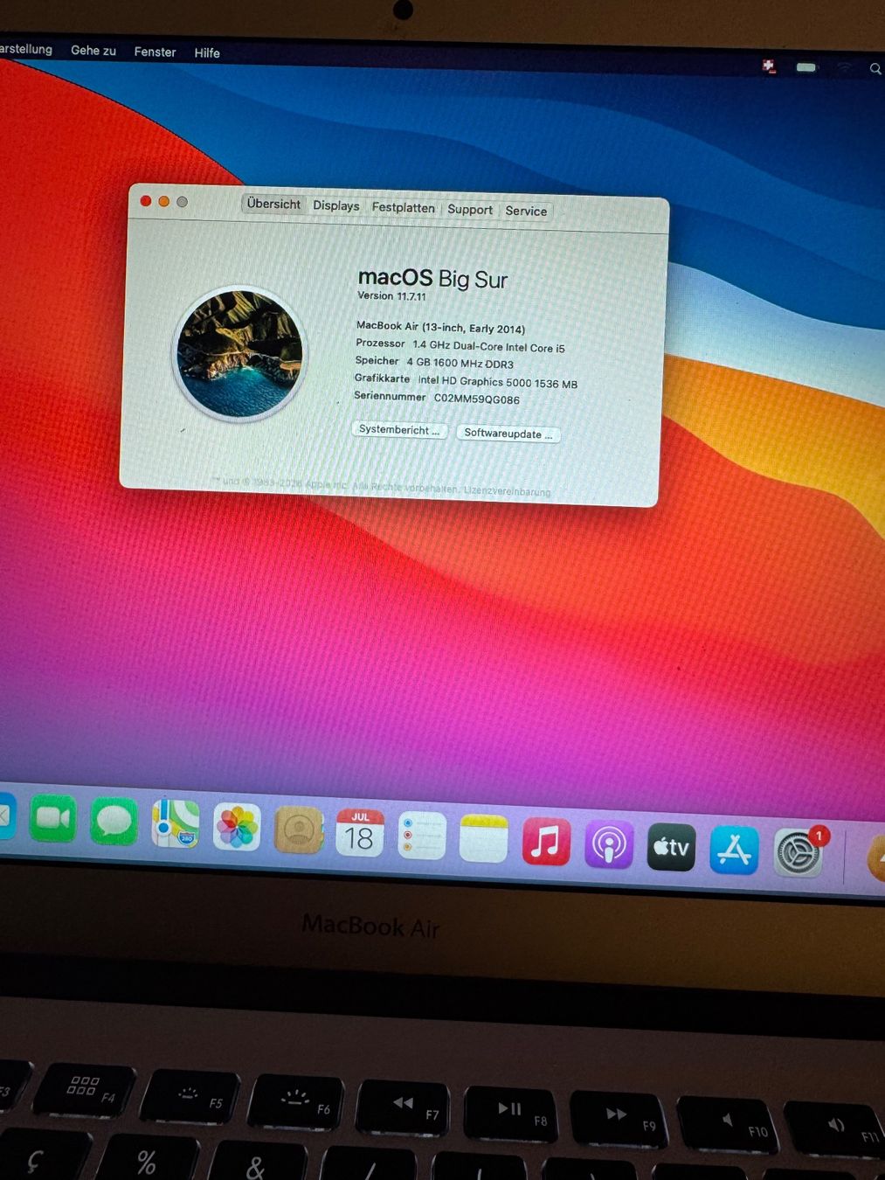Open the Gehe zu menu
This screenshot has width=885, height=1180.
(x=93, y=51)
